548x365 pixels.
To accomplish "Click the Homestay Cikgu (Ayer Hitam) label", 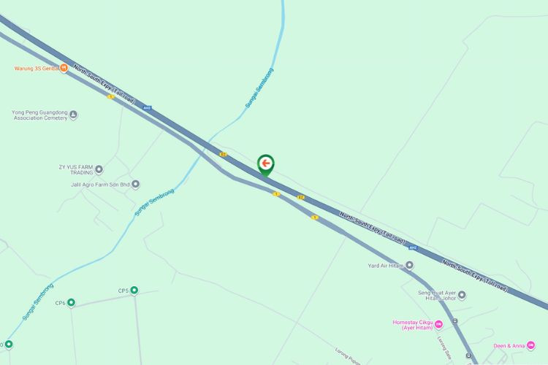I will [412, 325].
